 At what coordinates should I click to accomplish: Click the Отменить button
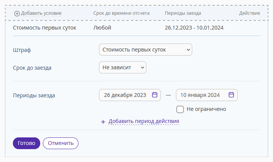[61, 143]
